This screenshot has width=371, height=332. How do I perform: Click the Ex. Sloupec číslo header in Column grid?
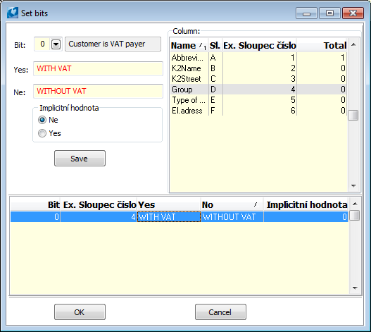(260, 45)
